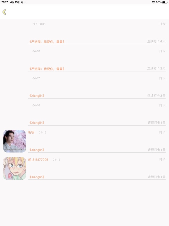169x226 pixels.
Task: Tap the Wi-Fi status icon
Action: (153, 2)
